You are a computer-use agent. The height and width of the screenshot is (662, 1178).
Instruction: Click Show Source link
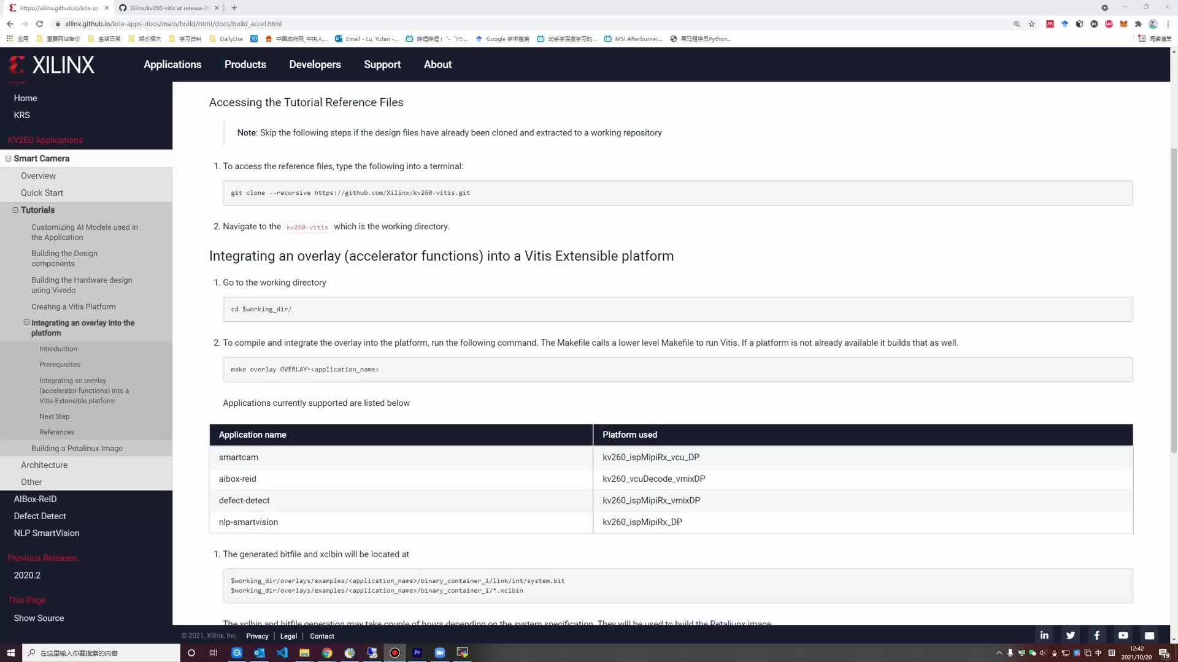point(39,618)
